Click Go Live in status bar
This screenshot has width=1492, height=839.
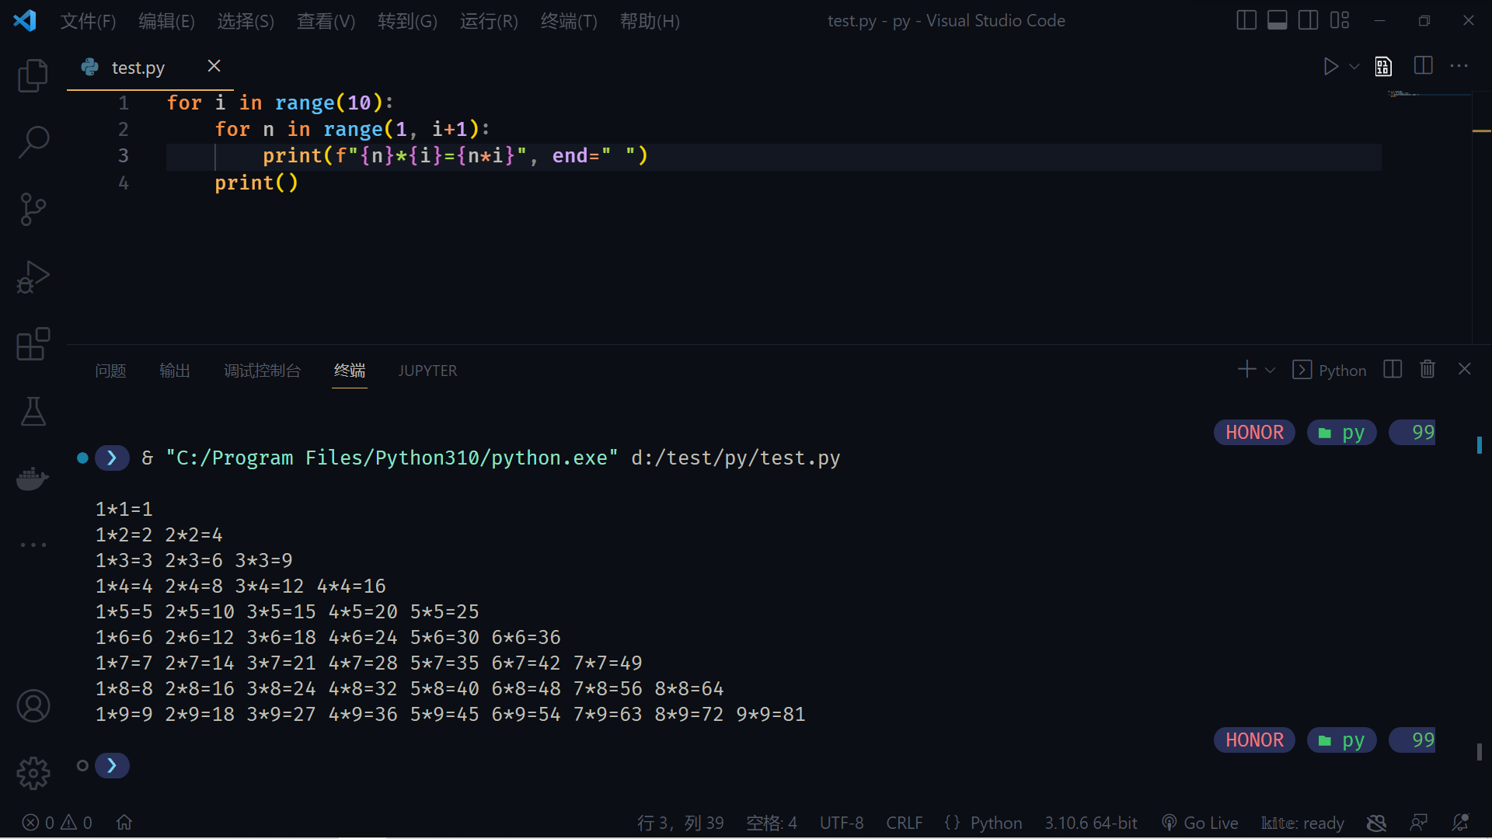[x=1201, y=823]
